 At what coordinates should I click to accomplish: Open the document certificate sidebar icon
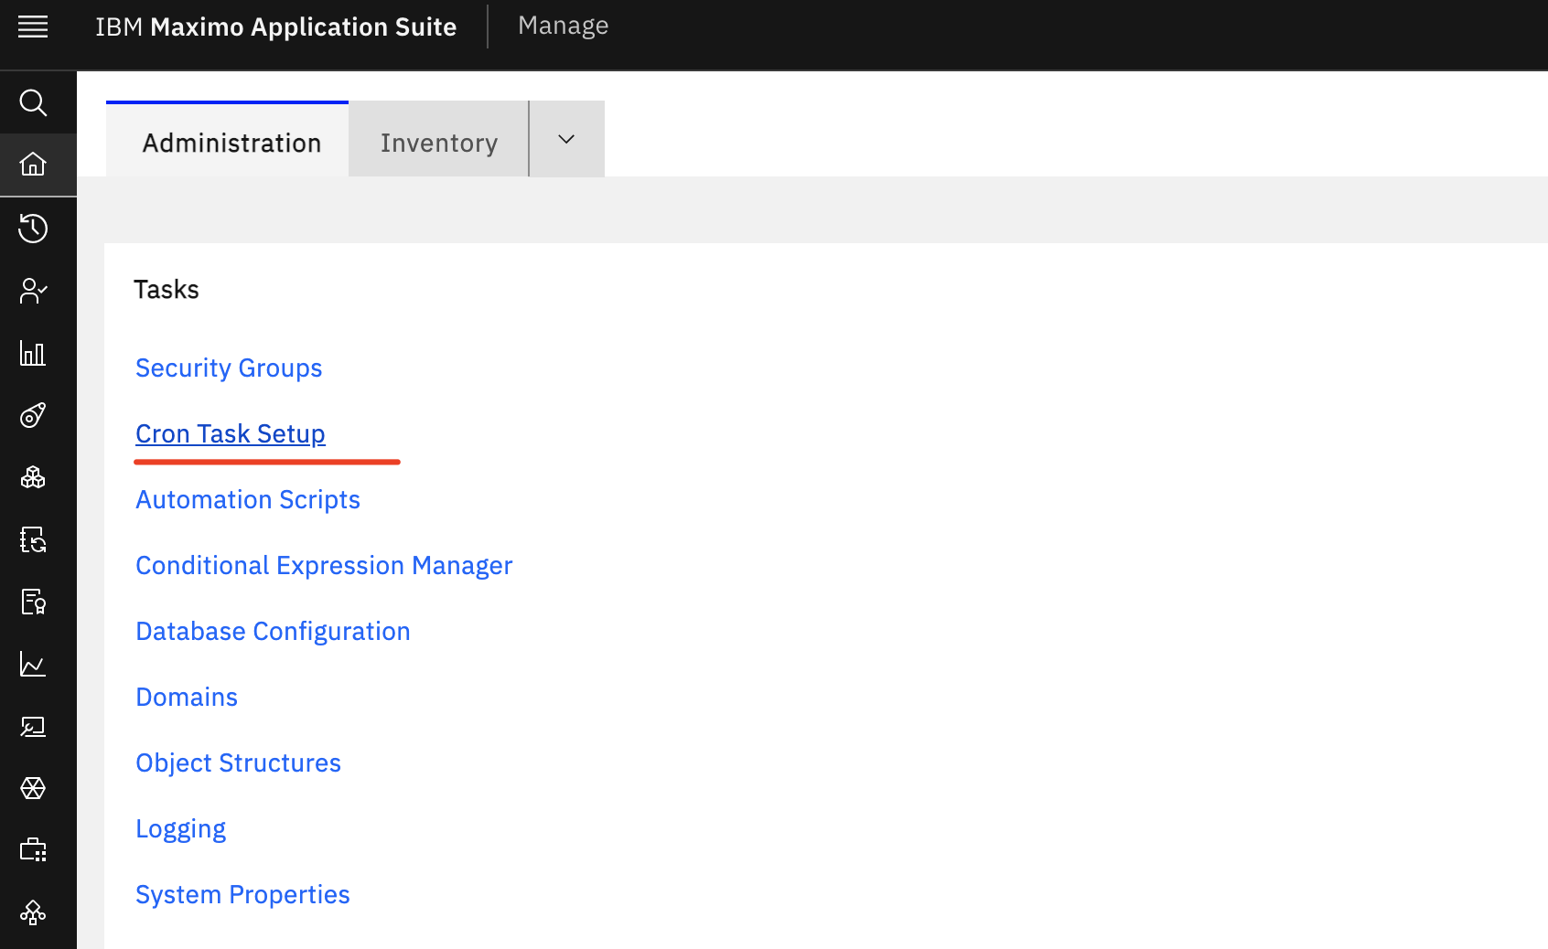pos(33,602)
